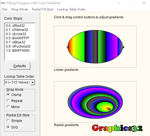Click the 0.7: clBlue32 color stop line

20,42
